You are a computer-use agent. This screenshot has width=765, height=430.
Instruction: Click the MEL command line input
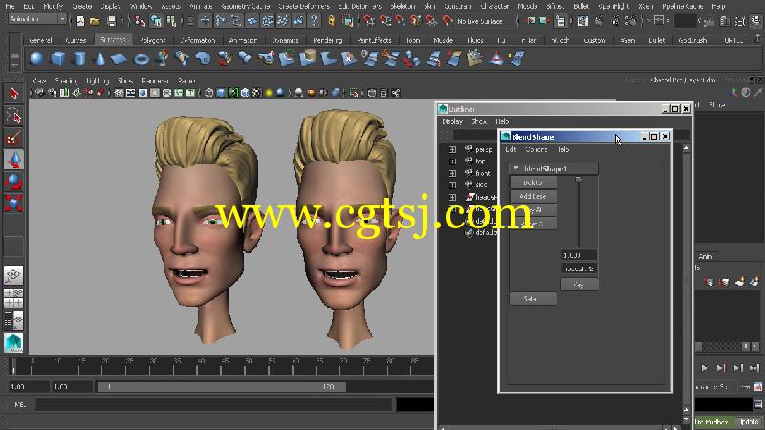213,404
